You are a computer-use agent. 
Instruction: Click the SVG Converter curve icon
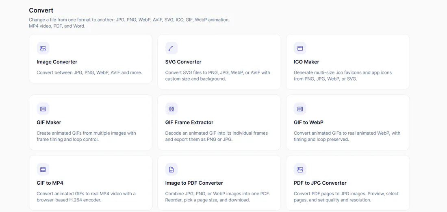[171, 48]
